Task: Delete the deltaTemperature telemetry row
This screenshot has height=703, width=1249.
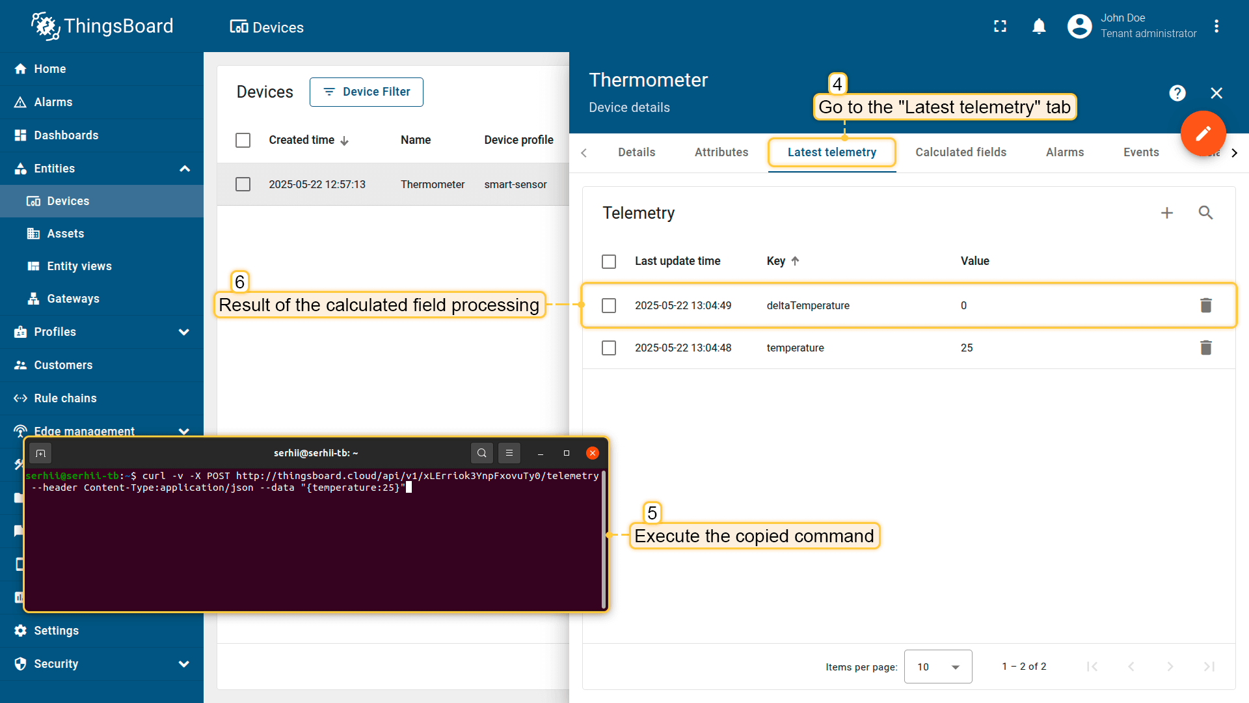Action: pyautogui.click(x=1205, y=305)
